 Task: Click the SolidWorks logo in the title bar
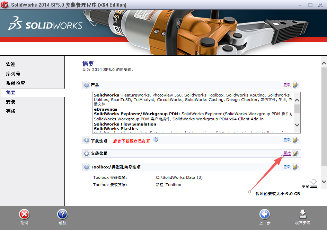[5, 5]
